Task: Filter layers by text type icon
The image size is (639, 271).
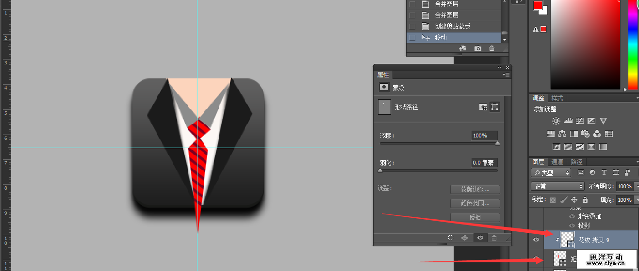Action: 604,173
